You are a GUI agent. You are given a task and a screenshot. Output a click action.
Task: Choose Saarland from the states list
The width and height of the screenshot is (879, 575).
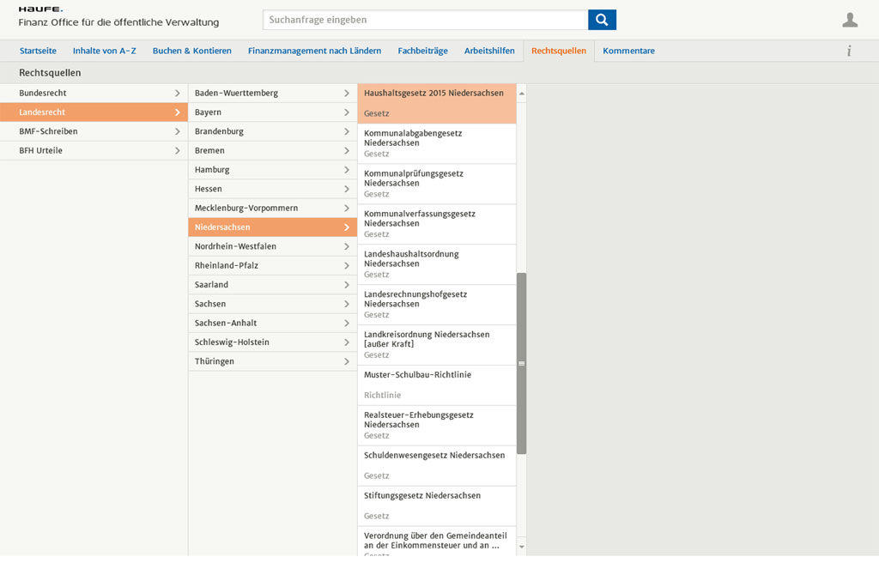[x=272, y=285]
